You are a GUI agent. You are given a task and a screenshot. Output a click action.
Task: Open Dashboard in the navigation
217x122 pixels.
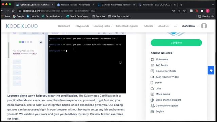pyautogui.click(x=64, y=26)
